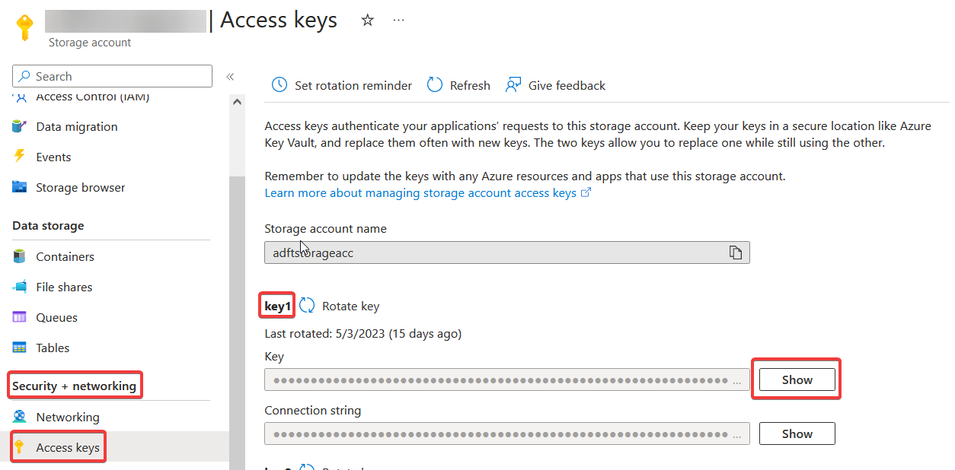Image resolution: width=955 pixels, height=470 pixels.
Task: Copy the storage account name
Action: [x=736, y=252]
